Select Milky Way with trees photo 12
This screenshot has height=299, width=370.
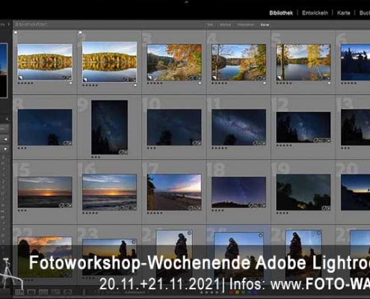point(303,127)
